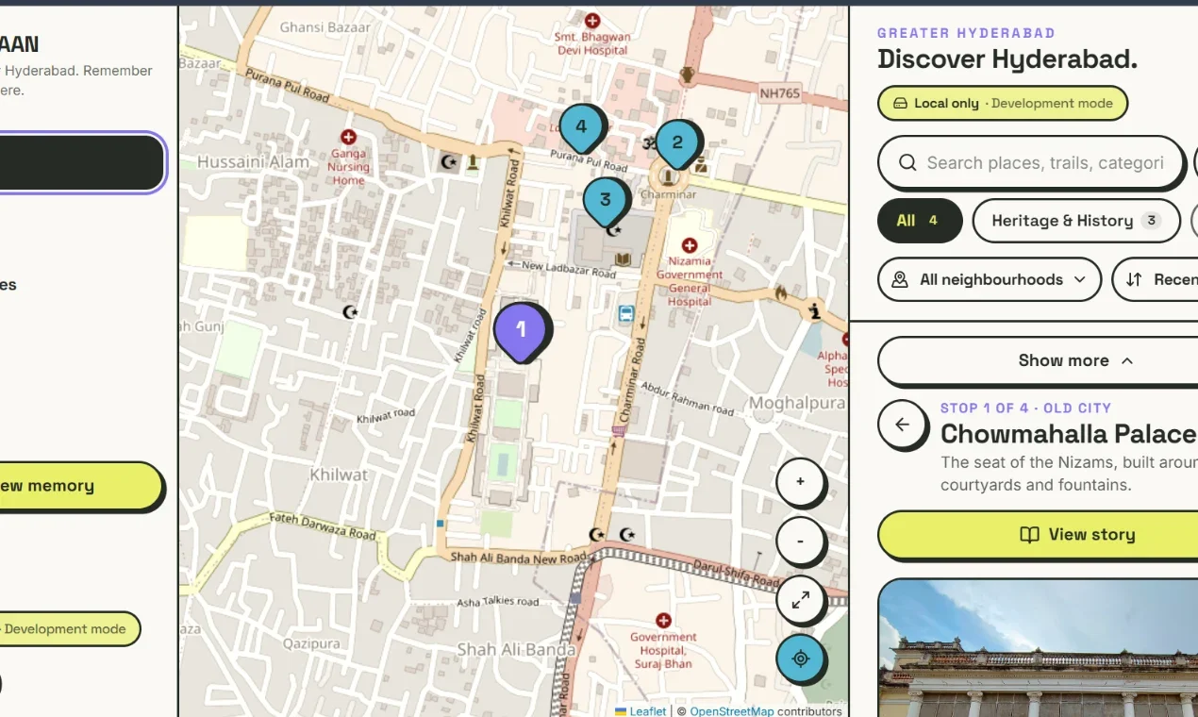1198x717 pixels.
Task: Click the search places input field
Action: 1030,163
